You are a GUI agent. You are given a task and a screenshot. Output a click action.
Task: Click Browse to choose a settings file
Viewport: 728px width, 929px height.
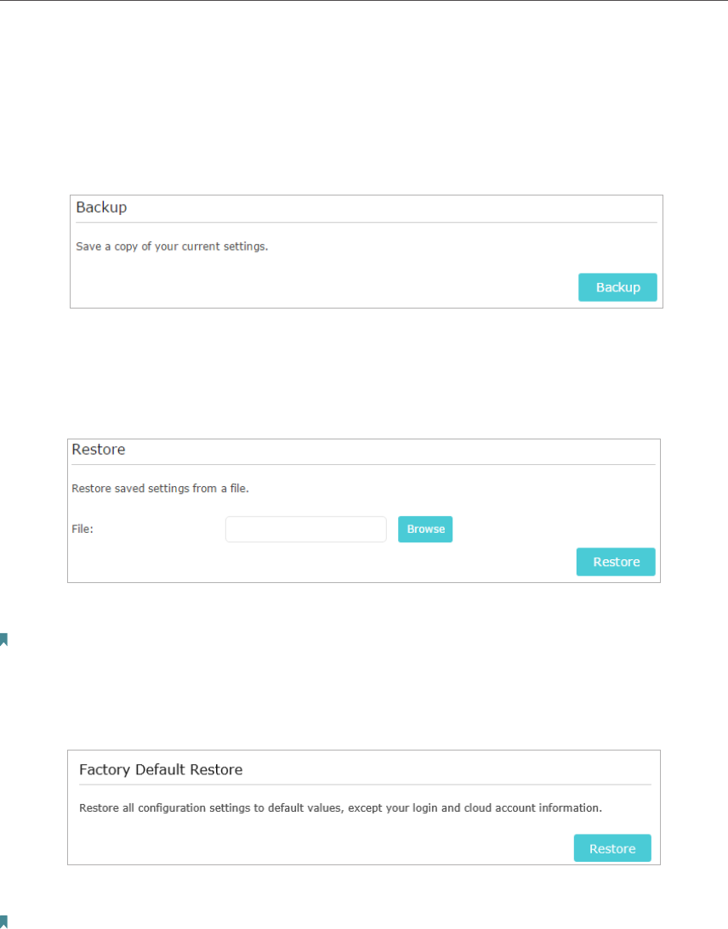[425, 529]
